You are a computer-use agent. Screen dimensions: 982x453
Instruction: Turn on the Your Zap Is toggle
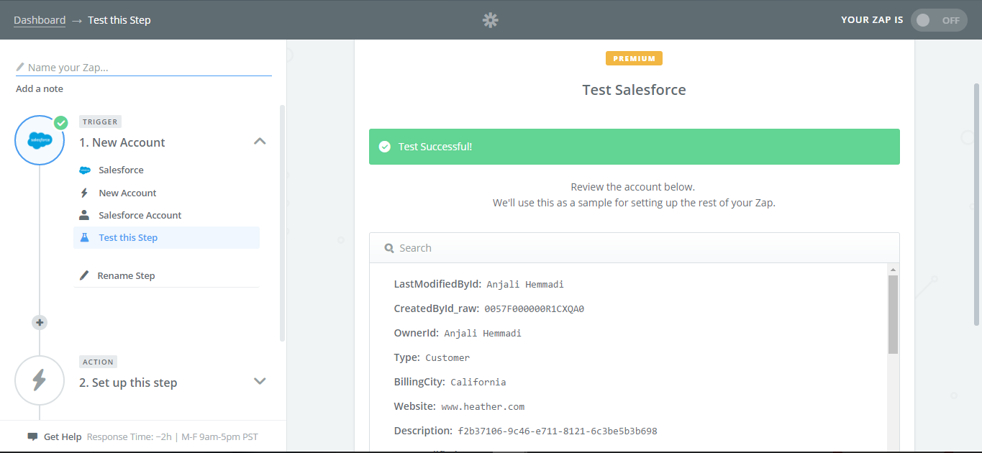(938, 20)
